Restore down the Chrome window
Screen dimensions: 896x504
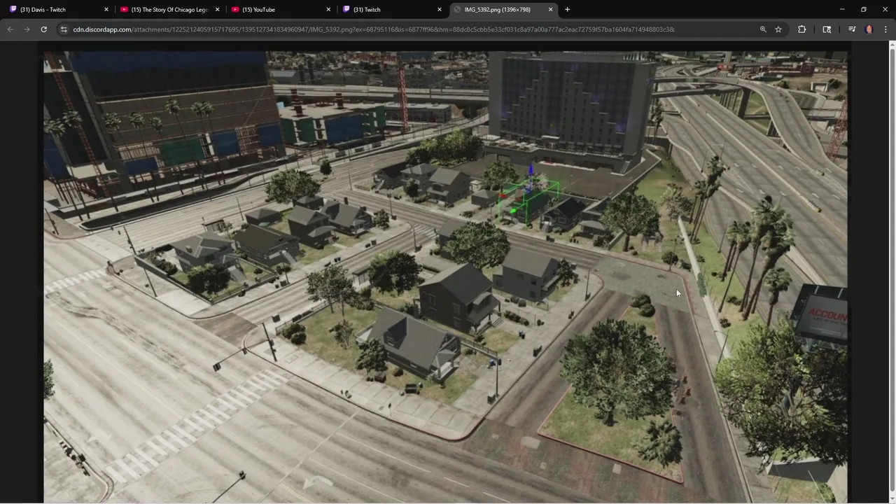(x=864, y=10)
